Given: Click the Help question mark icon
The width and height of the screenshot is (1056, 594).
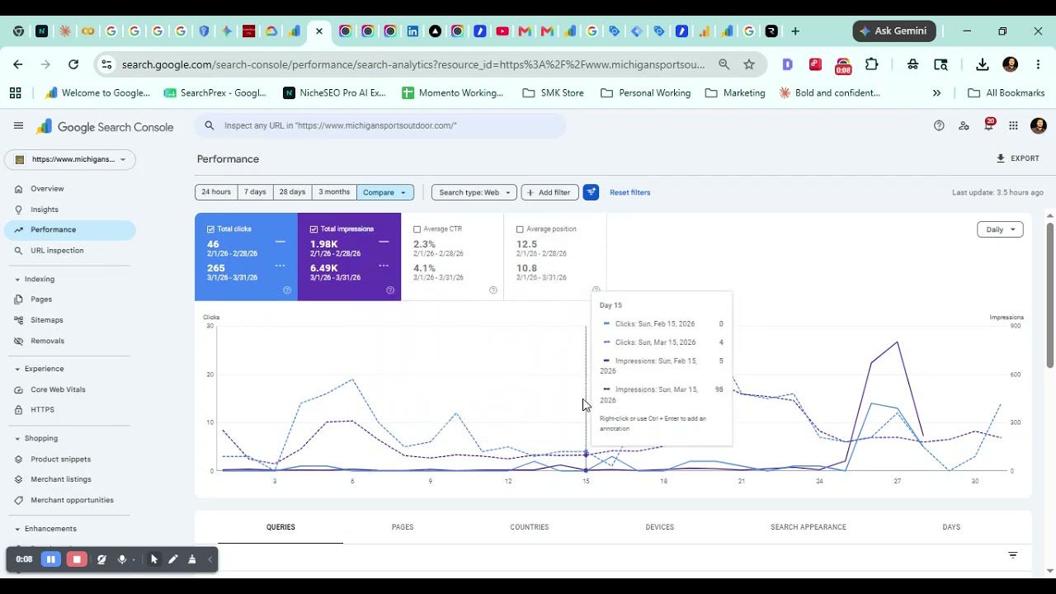Looking at the screenshot, I should pos(939,125).
